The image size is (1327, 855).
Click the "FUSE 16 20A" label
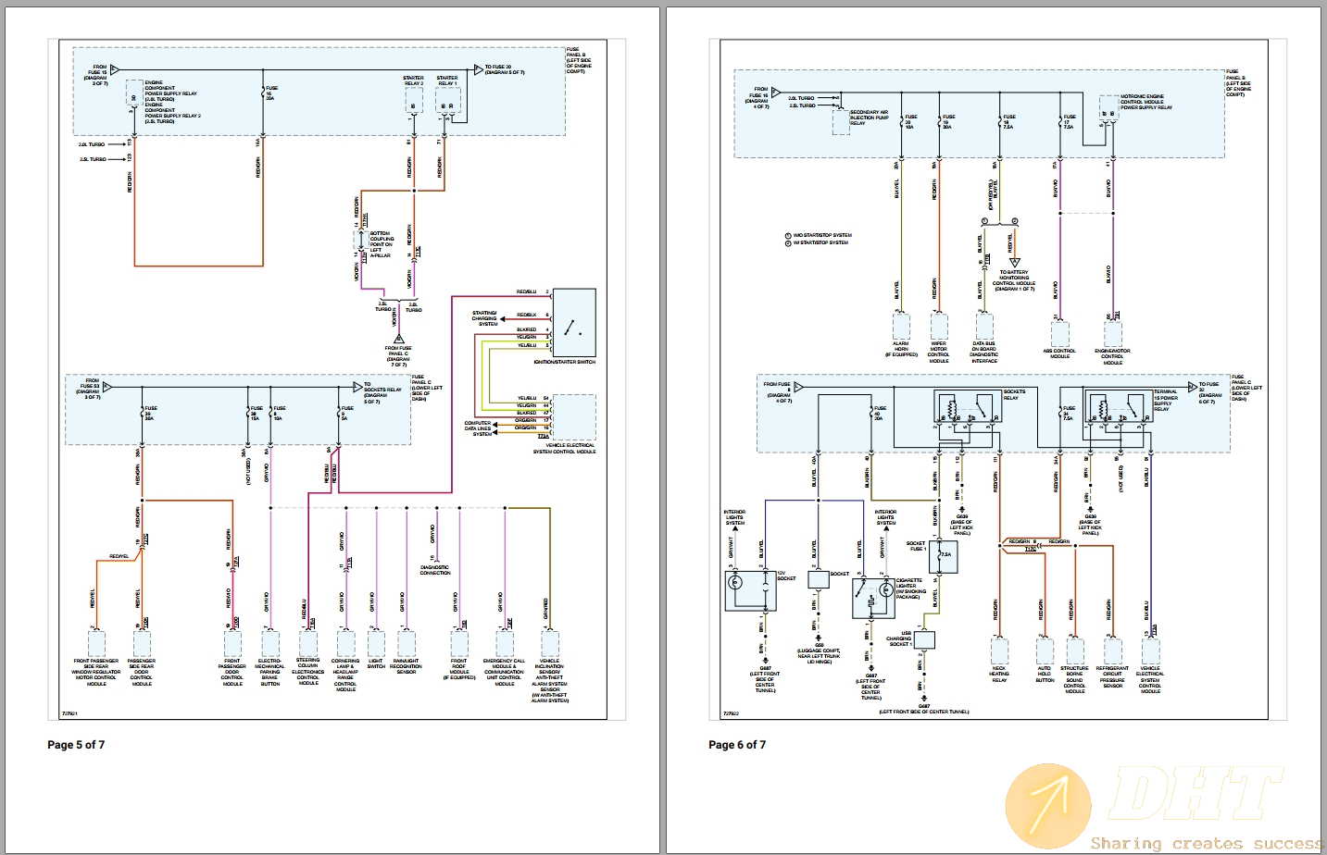(271, 93)
